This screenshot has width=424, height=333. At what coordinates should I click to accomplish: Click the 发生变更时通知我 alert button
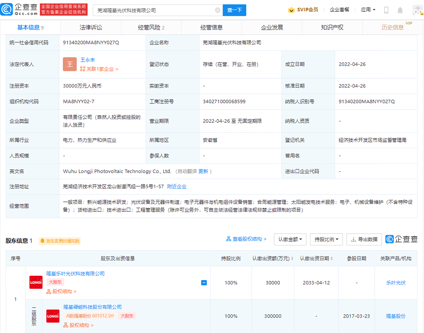tap(60, 241)
